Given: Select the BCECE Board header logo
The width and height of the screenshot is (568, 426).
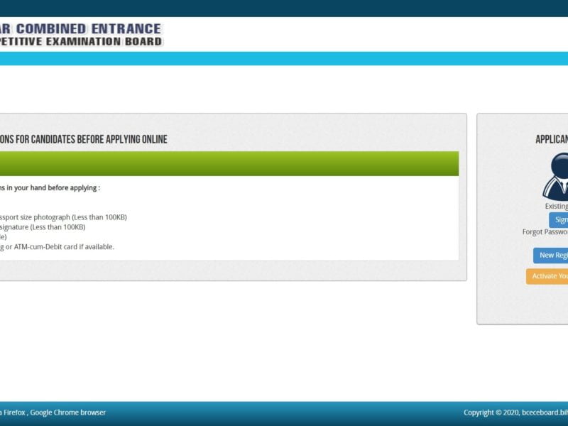Looking at the screenshot, I should (82, 33).
